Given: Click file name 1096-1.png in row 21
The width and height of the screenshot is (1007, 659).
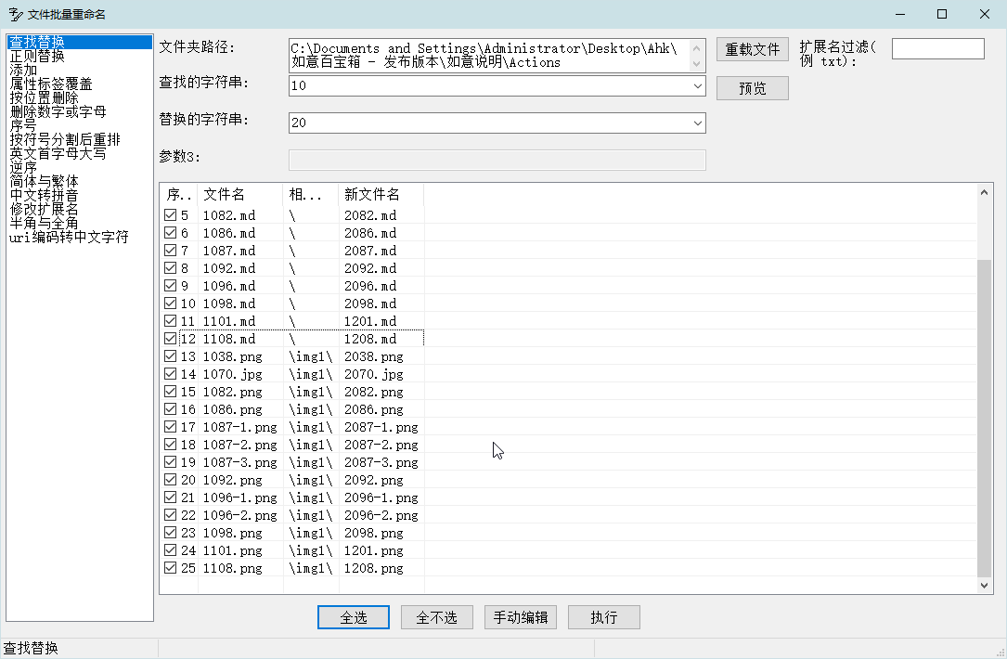Looking at the screenshot, I should pos(240,497).
